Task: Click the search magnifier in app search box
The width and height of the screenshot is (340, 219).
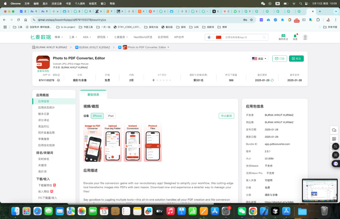Action: (264, 37)
